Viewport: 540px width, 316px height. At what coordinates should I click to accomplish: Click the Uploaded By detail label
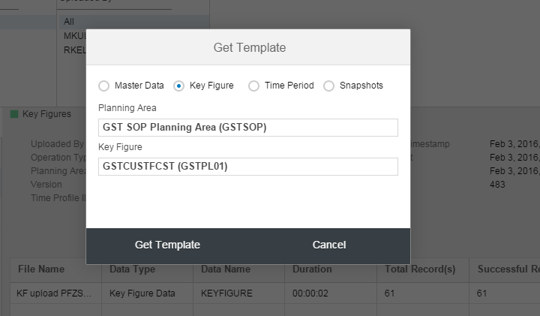pos(57,144)
